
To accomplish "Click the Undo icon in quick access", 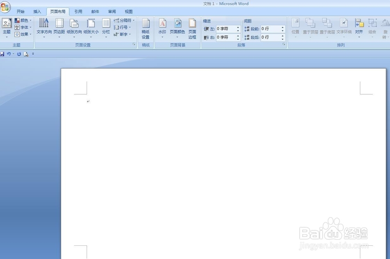I will coord(9,54).
